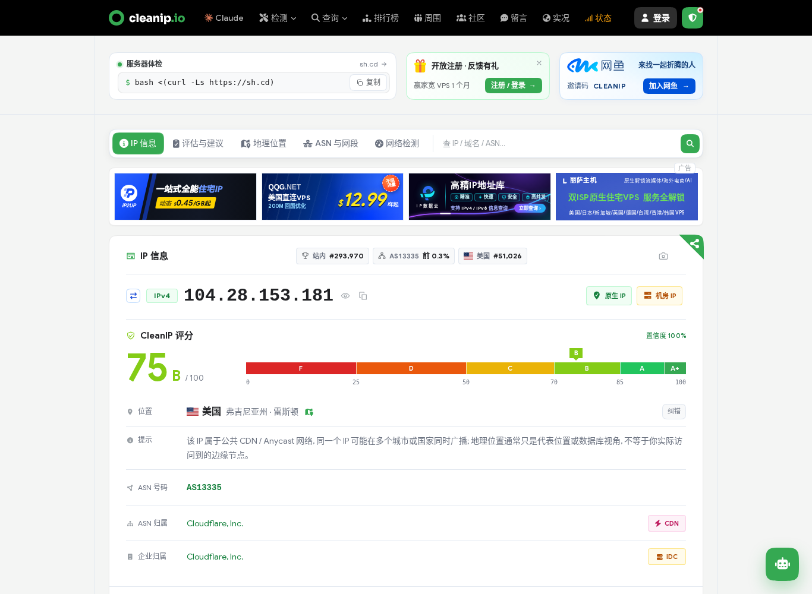Click the IPv4/IPv6 swap arrows icon
Image resolution: width=812 pixels, height=594 pixels.
point(133,296)
